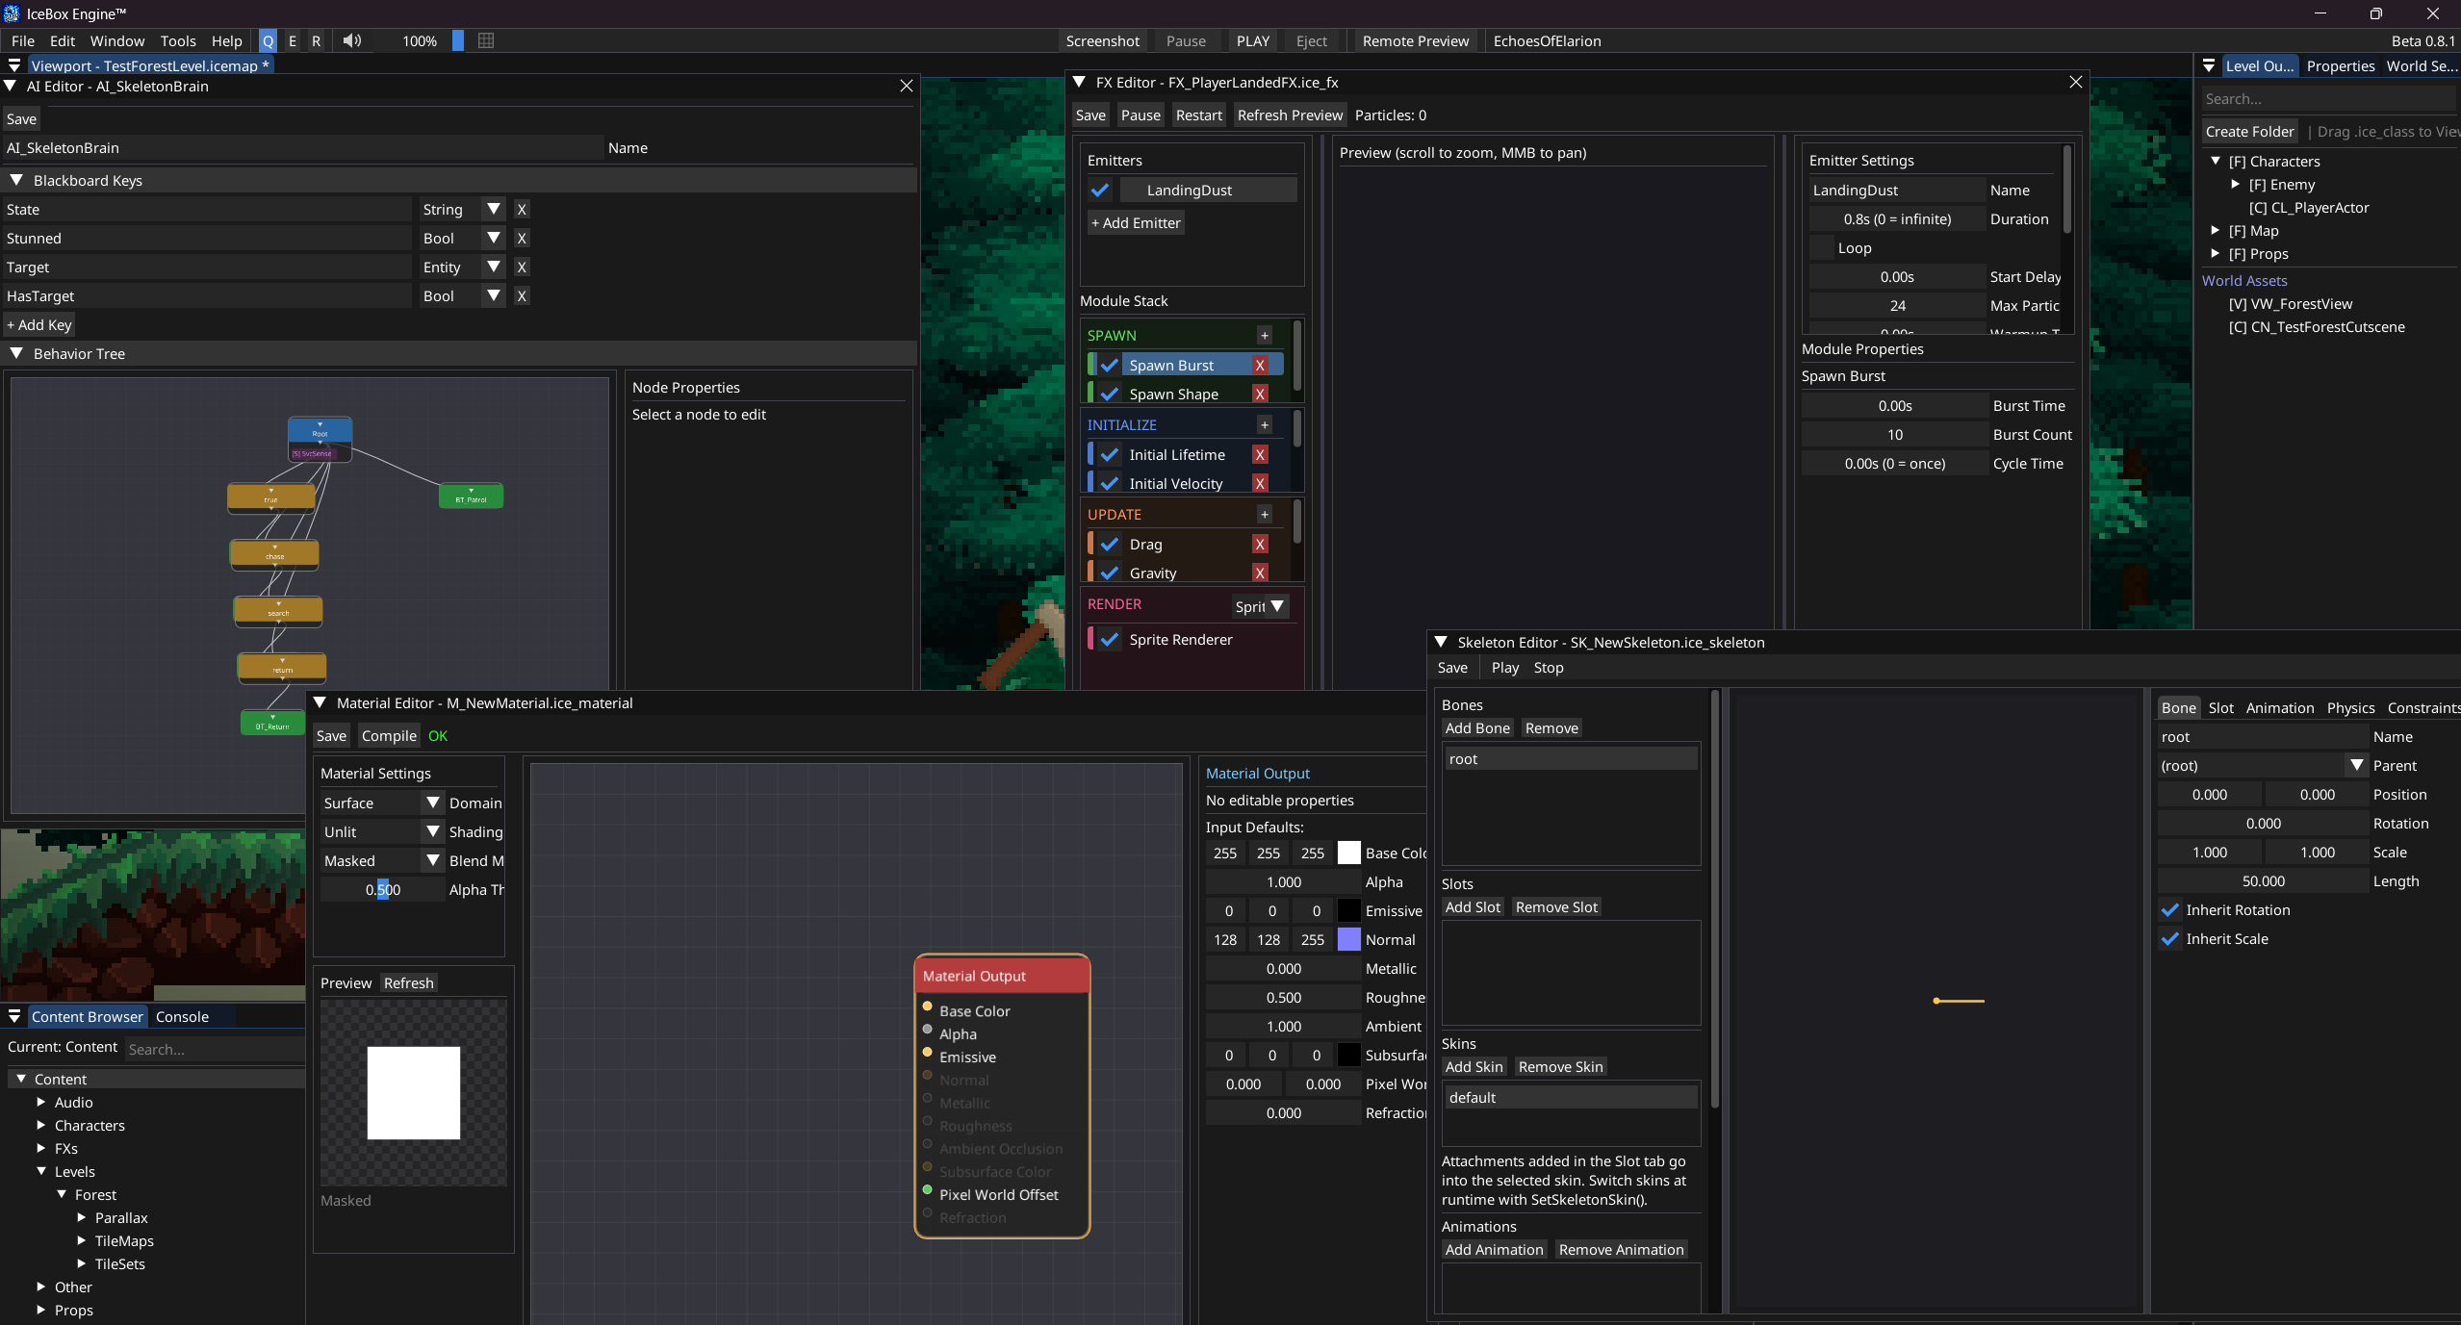Screen dimensions: 2461x1325
Task: Expand the Audio content folder
Action: coord(41,1103)
